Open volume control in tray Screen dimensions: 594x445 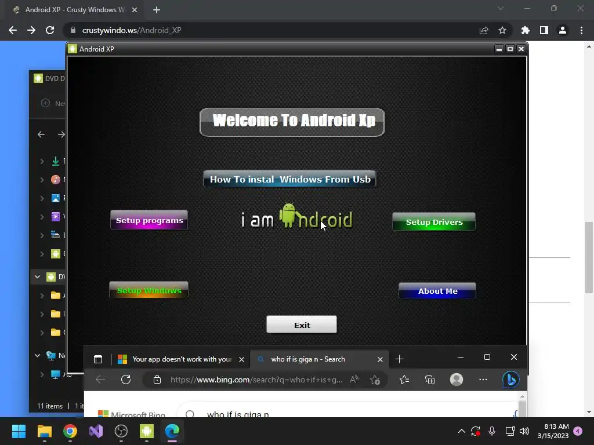[524, 431]
